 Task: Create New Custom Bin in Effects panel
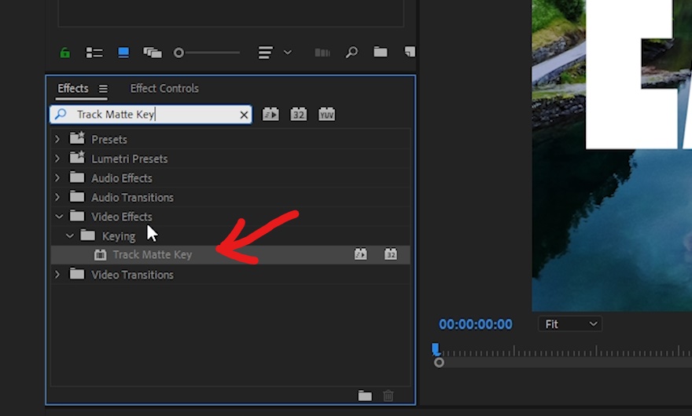365,396
